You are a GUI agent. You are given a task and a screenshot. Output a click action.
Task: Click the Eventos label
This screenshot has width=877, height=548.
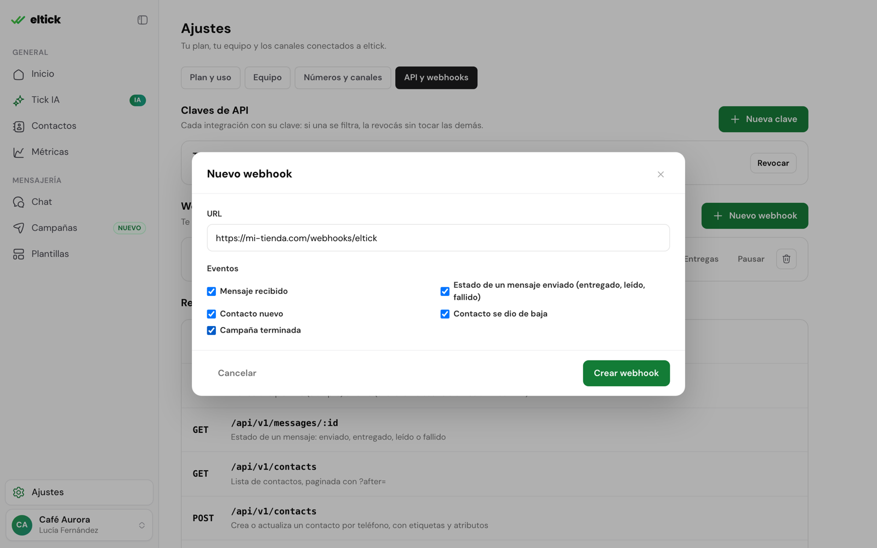point(223,269)
